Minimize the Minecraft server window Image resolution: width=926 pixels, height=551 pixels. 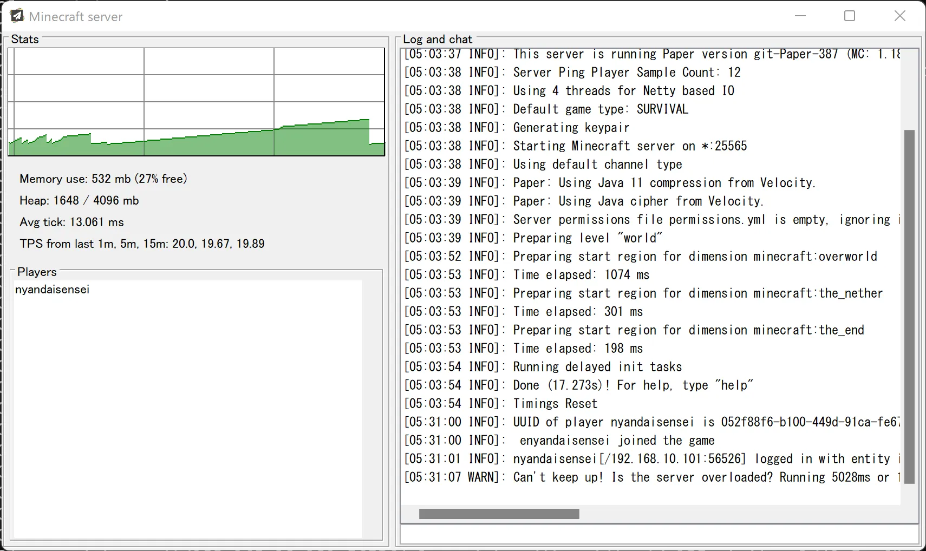tap(800, 16)
